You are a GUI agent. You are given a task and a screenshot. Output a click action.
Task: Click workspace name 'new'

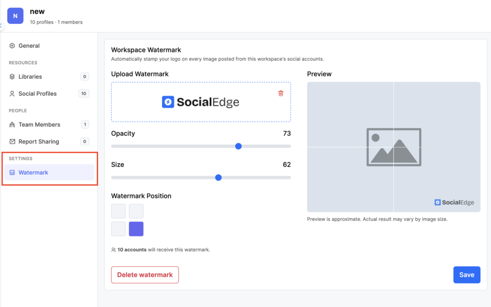37,12
